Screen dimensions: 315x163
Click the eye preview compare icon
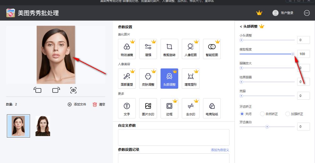coord(73,90)
